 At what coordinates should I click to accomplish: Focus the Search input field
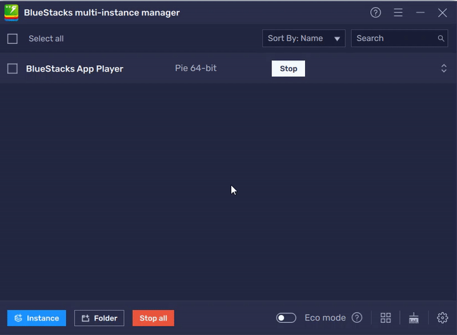click(x=399, y=38)
